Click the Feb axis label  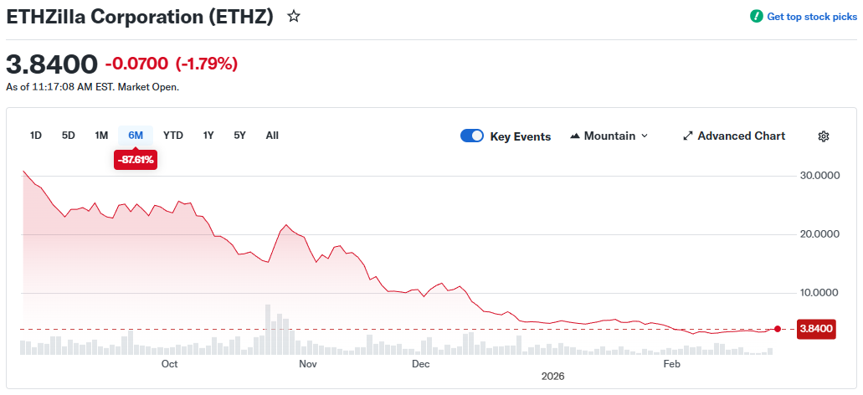point(670,364)
